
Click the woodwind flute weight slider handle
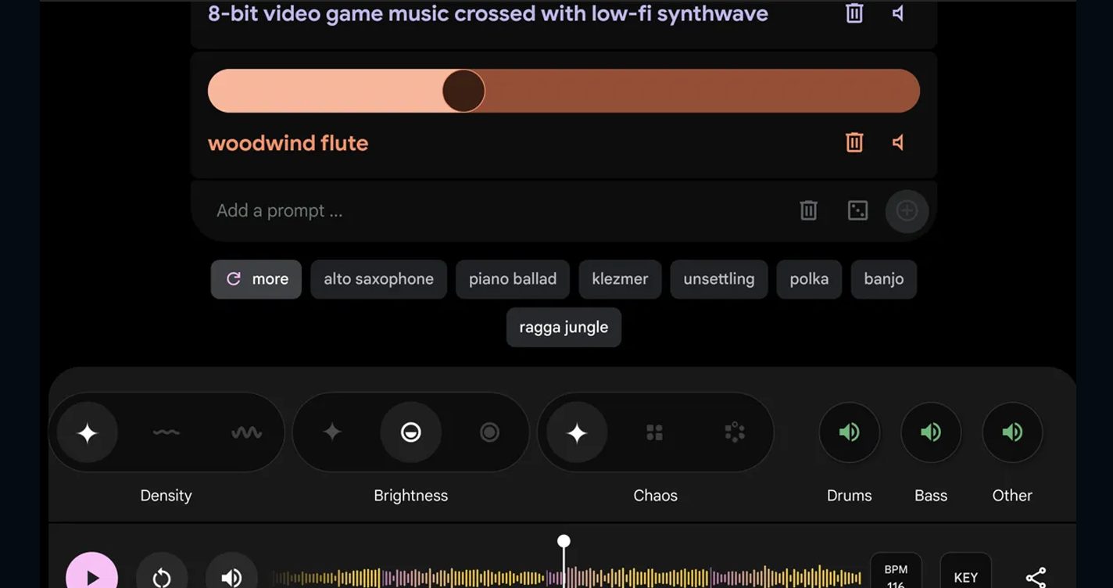click(x=463, y=91)
